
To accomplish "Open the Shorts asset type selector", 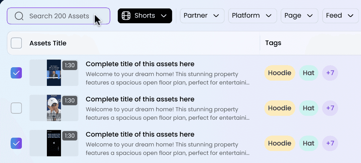I will click(145, 16).
